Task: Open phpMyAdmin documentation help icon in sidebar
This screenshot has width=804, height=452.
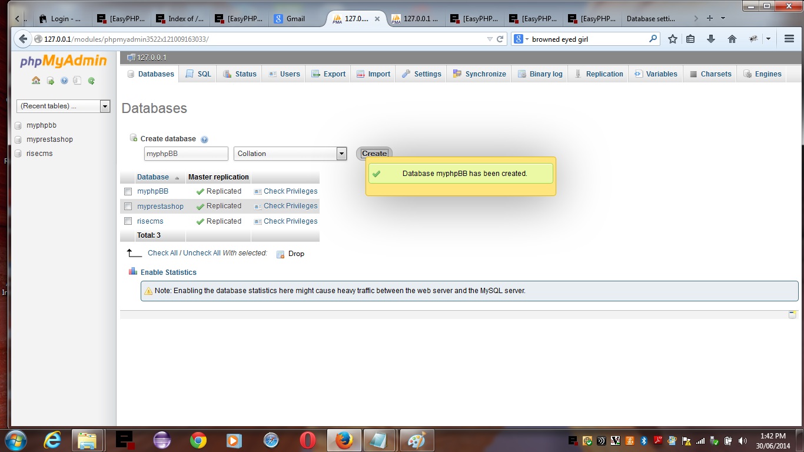Action: pyautogui.click(x=64, y=81)
